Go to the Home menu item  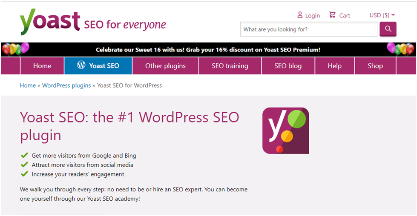coord(42,66)
